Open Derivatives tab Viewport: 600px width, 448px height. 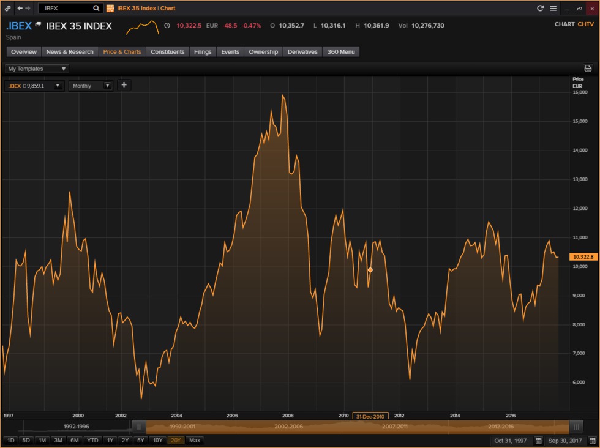tap(302, 51)
